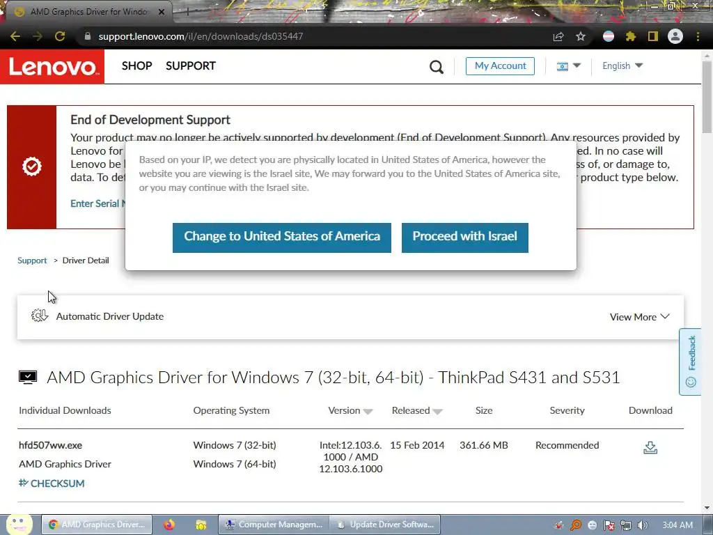Click the red check badge icon

click(32, 166)
